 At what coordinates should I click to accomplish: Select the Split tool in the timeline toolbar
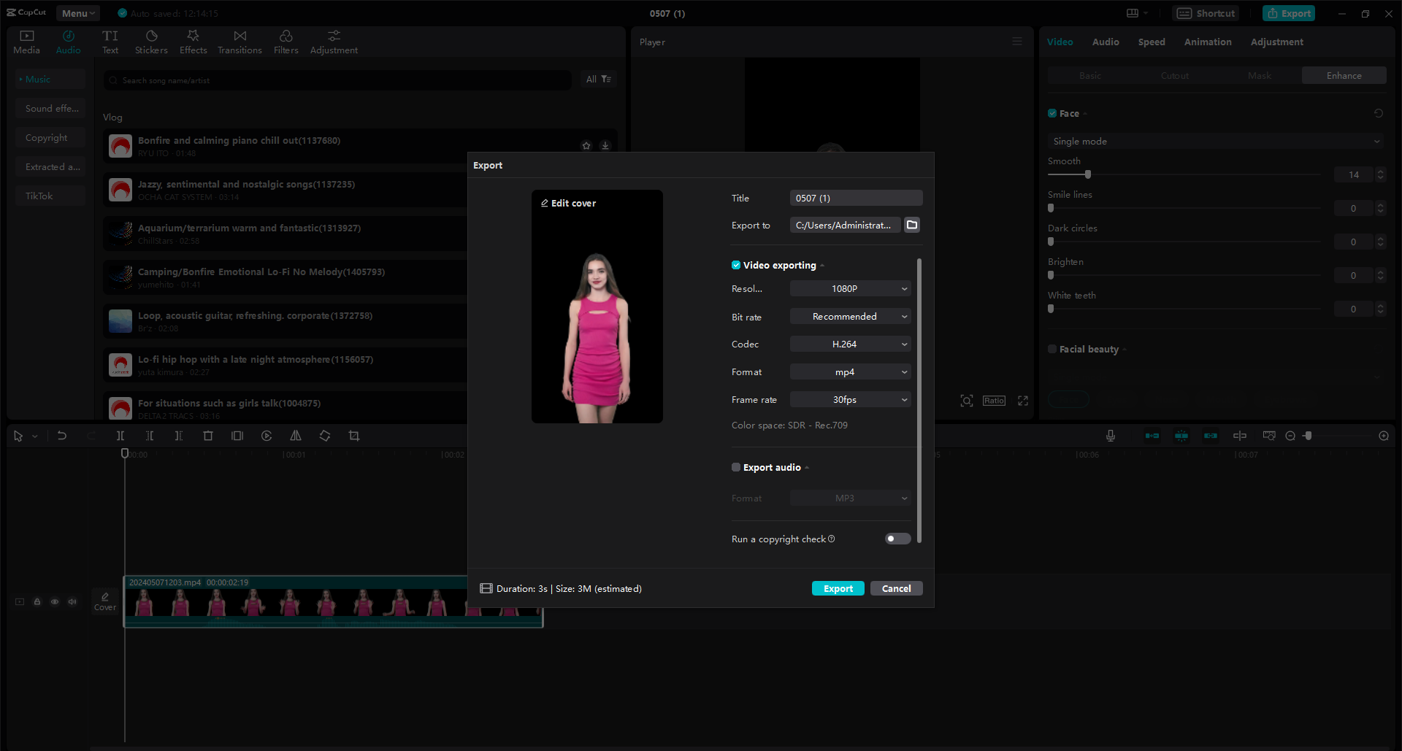[120, 435]
